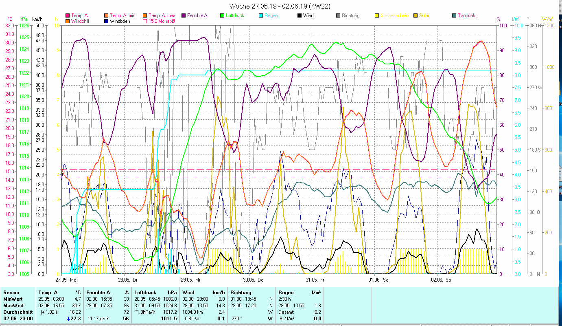Image resolution: width=562 pixels, height=326 pixels.
Task: Click the 02.06. 23:00 current-reading row label
Action: [17, 319]
